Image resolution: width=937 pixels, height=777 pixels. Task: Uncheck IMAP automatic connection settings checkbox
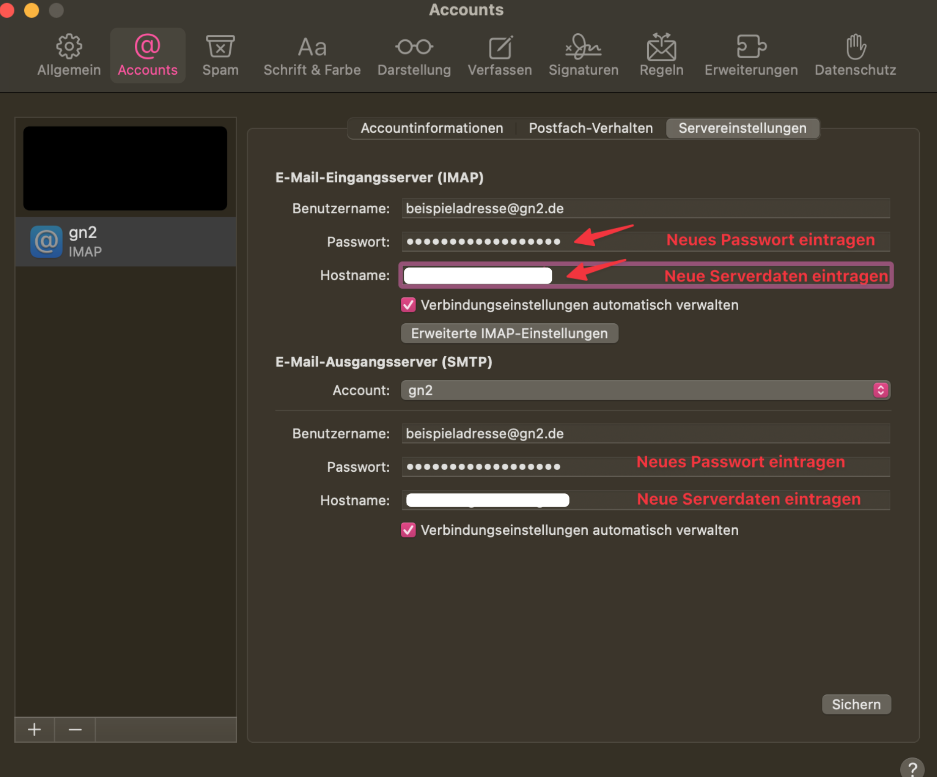coord(408,305)
